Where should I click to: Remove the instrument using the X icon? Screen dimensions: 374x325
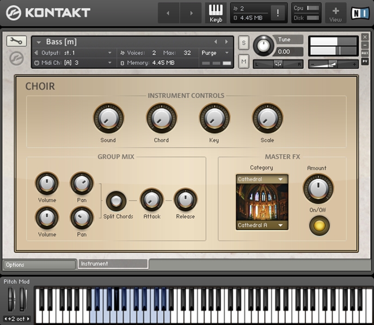pyautogui.click(x=365, y=37)
